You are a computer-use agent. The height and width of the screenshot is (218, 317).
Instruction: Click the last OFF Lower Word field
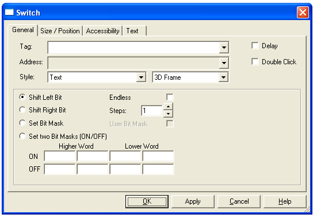pyautogui.click(x=158, y=169)
